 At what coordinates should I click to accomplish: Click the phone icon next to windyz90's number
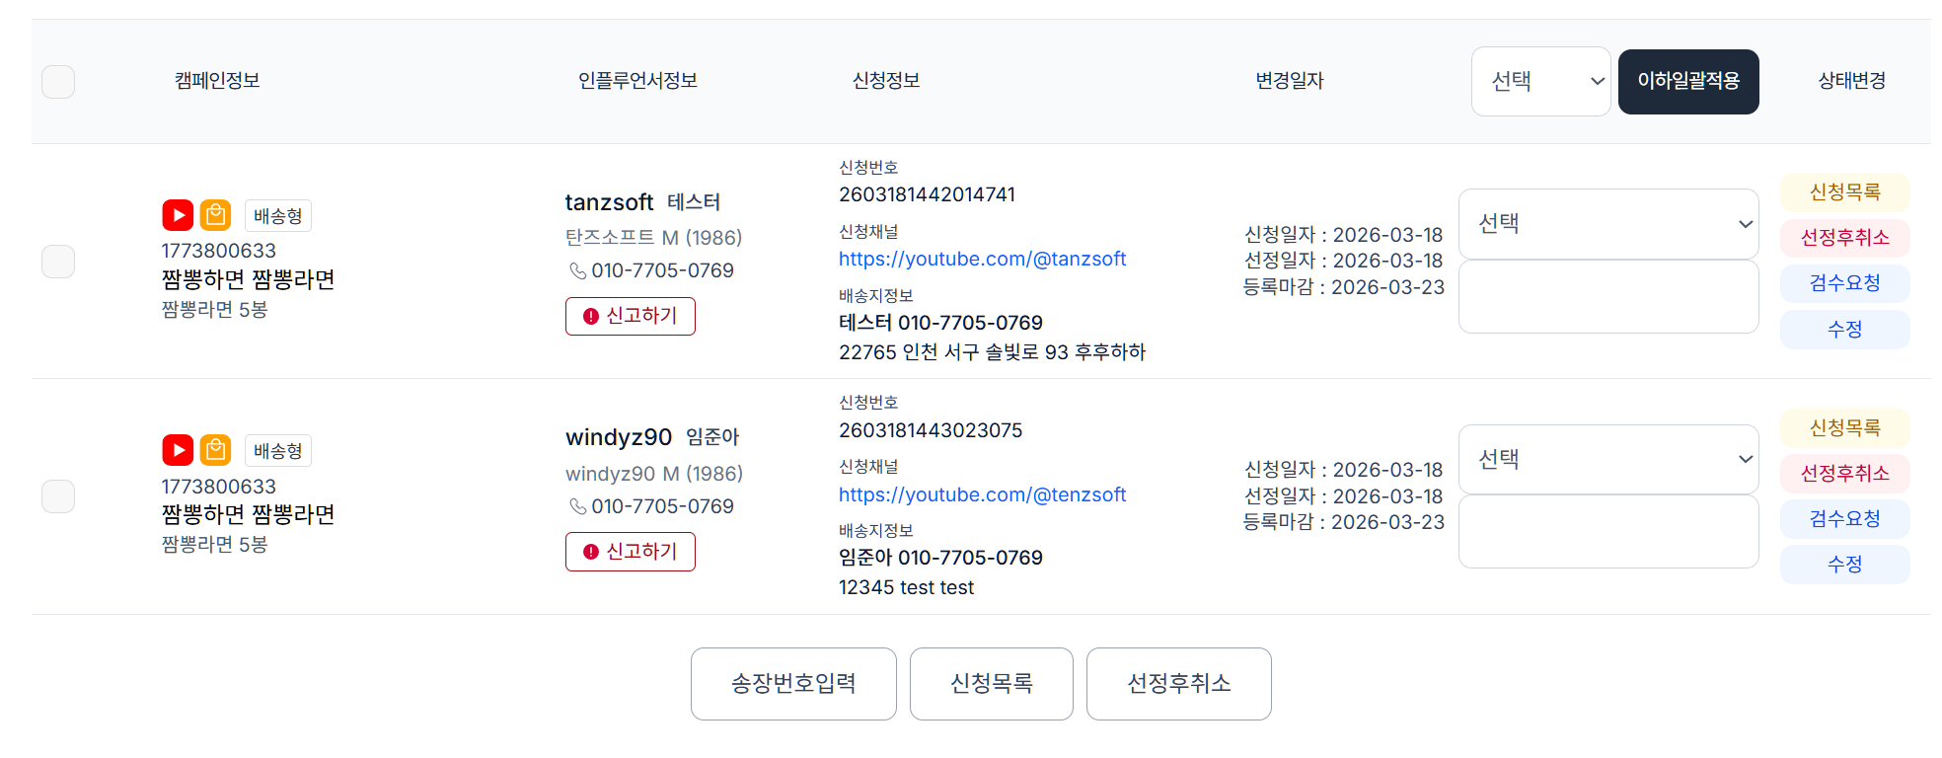click(578, 505)
